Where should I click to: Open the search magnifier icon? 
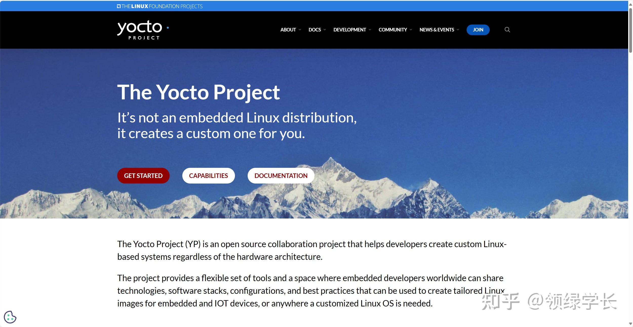click(x=507, y=30)
